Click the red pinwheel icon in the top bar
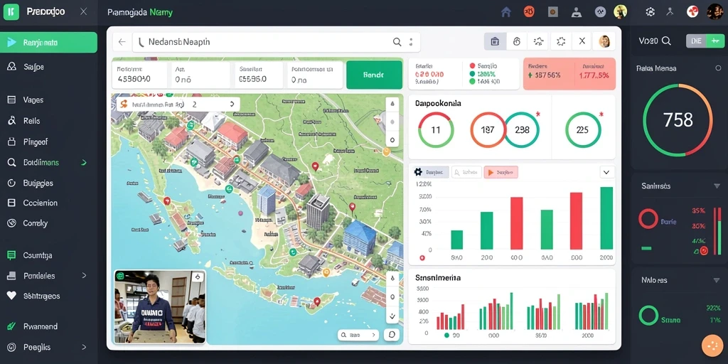Image resolution: width=728 pixels, height=364 pixels. click(x=692, y=12)
